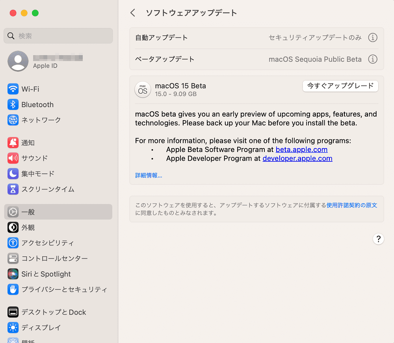Click the magnifier icon in search field
This screenshot has height=343, width=394.
11,36
